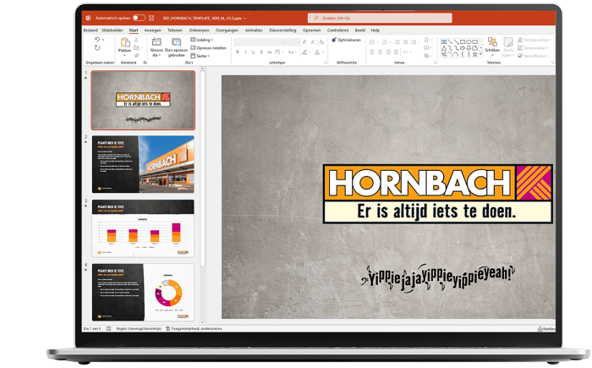Click Engels language indicator in status bar
The width and height of the screenshot is (592, 368).
click(x=139, y=329)
